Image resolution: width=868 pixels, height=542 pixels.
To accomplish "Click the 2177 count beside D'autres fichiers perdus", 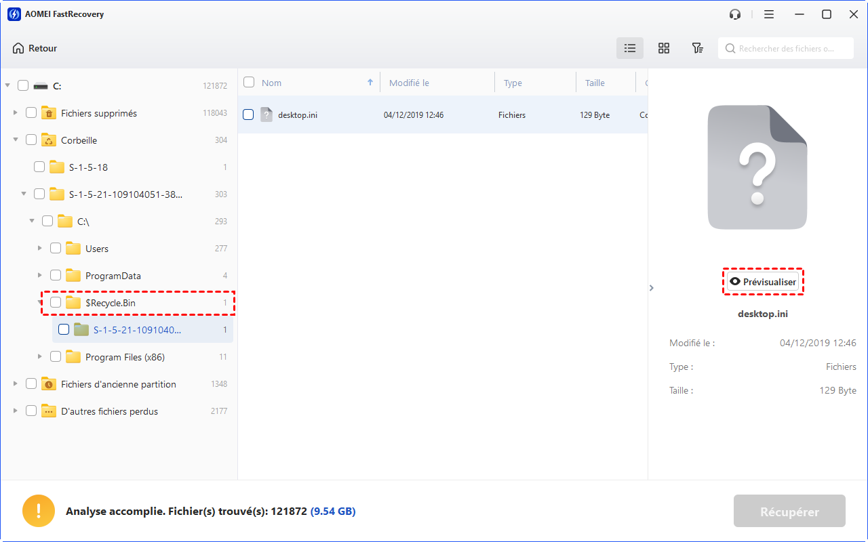I will coord(219,411).
